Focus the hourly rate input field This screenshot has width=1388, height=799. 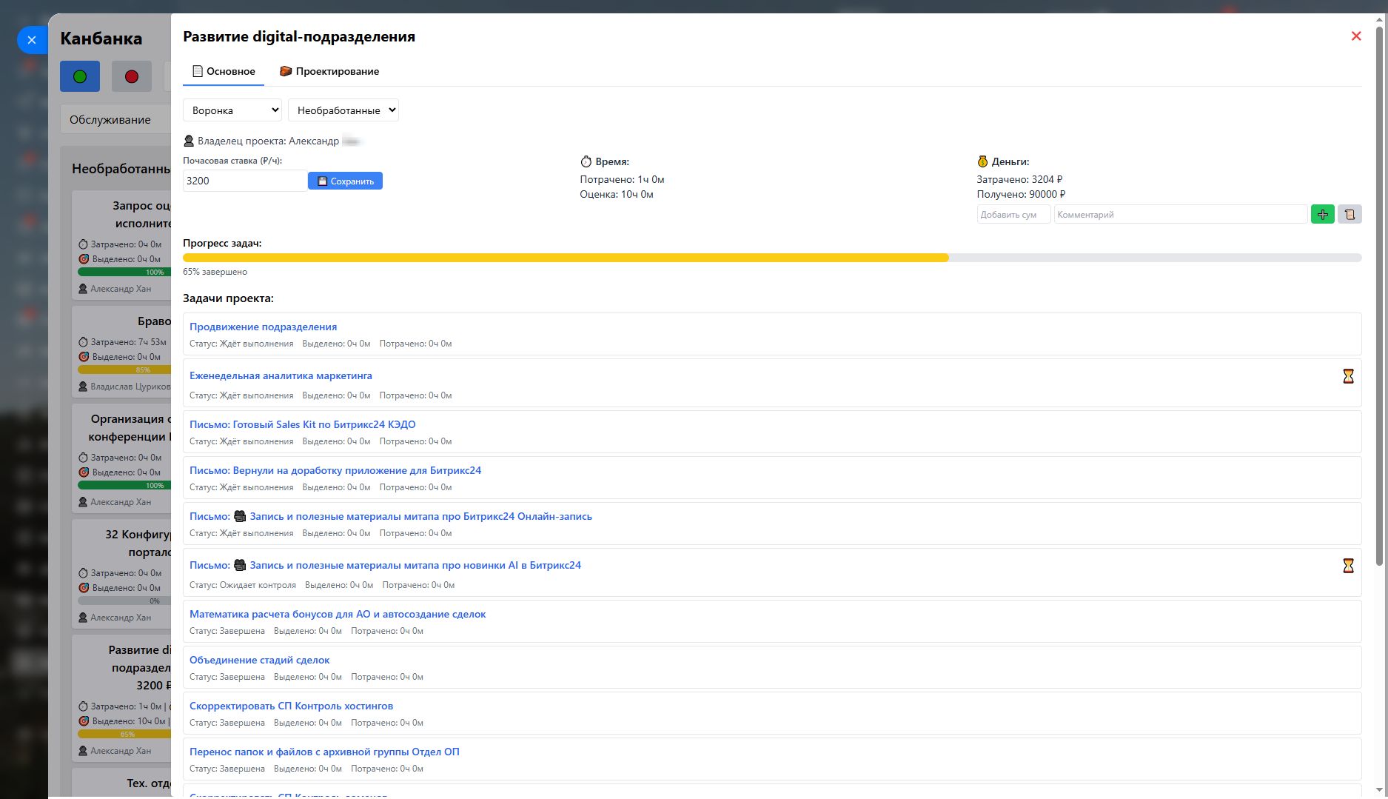[x=244, y=181]
